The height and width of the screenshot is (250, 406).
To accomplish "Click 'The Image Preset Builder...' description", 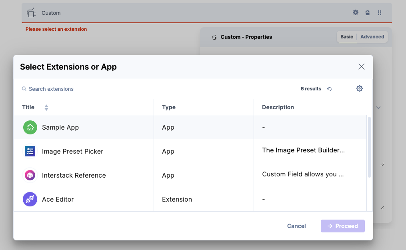I will pyautogui.click(x=303, y=150).
